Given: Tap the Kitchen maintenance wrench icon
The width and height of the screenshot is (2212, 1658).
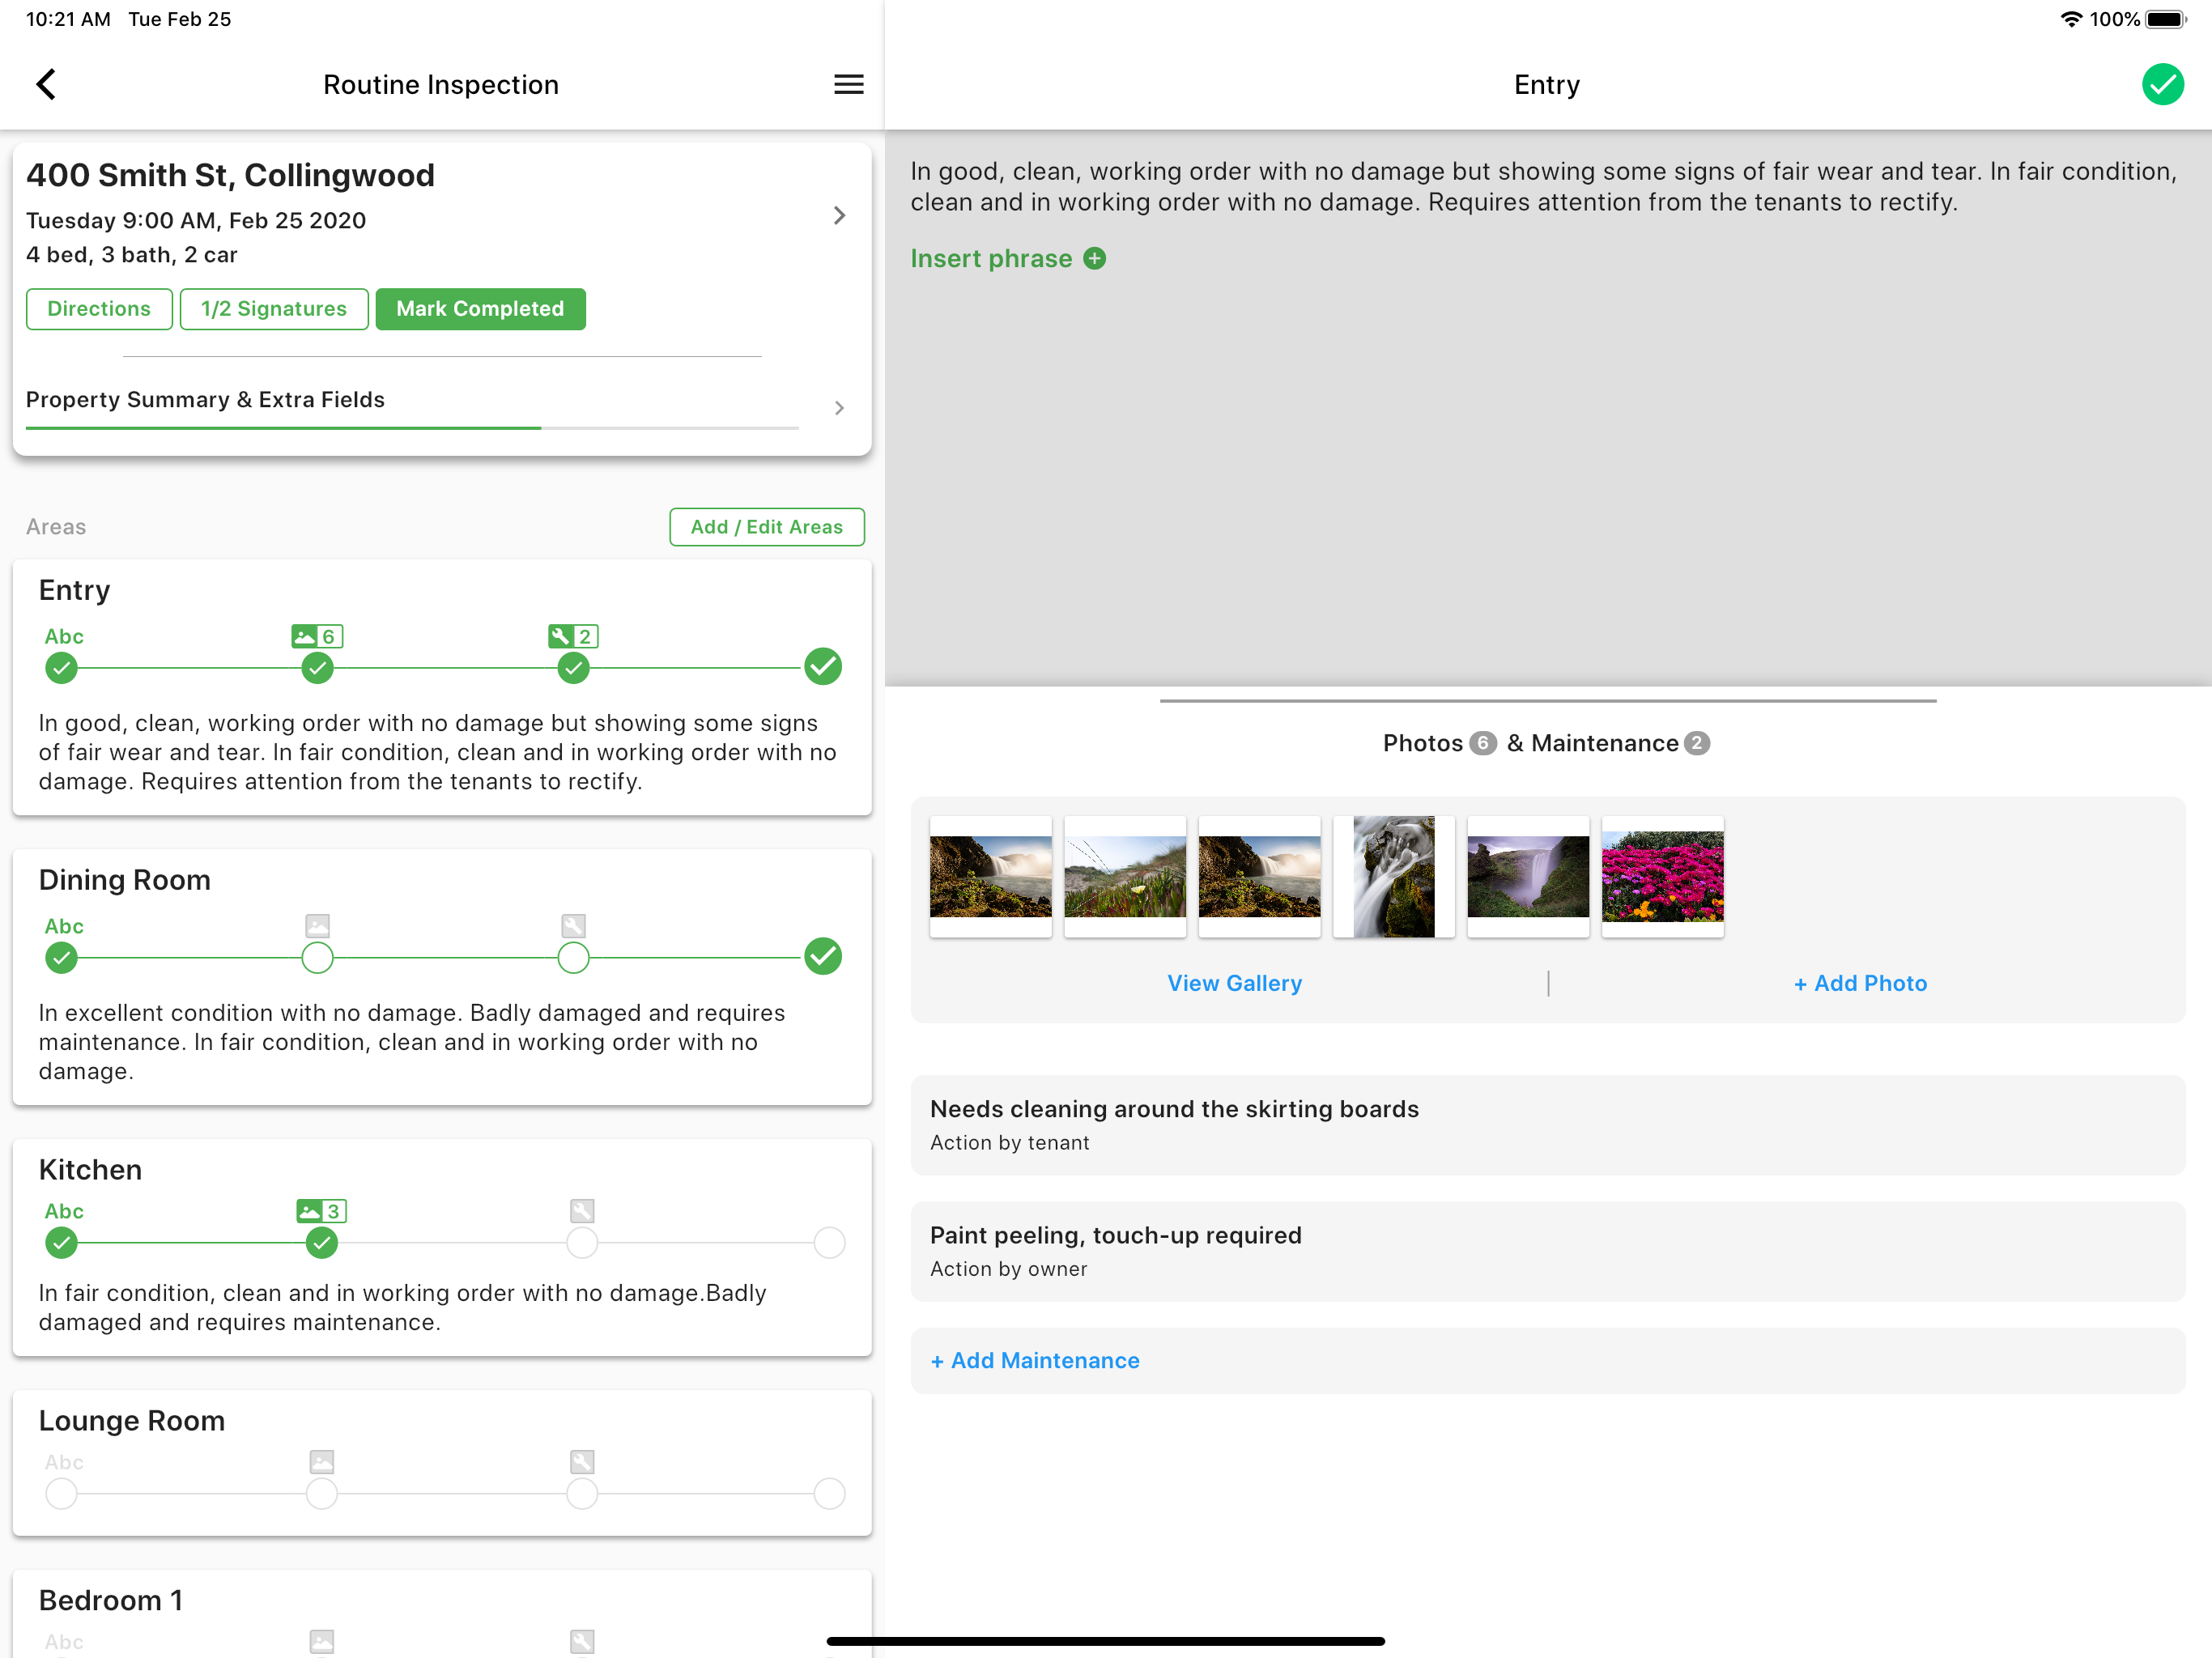Looking at the screenshot, I should point(582,1211).
